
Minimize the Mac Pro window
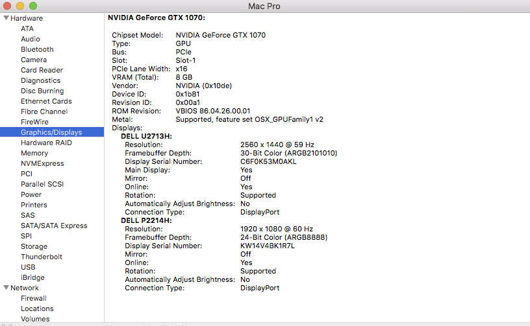pos(20,6)
